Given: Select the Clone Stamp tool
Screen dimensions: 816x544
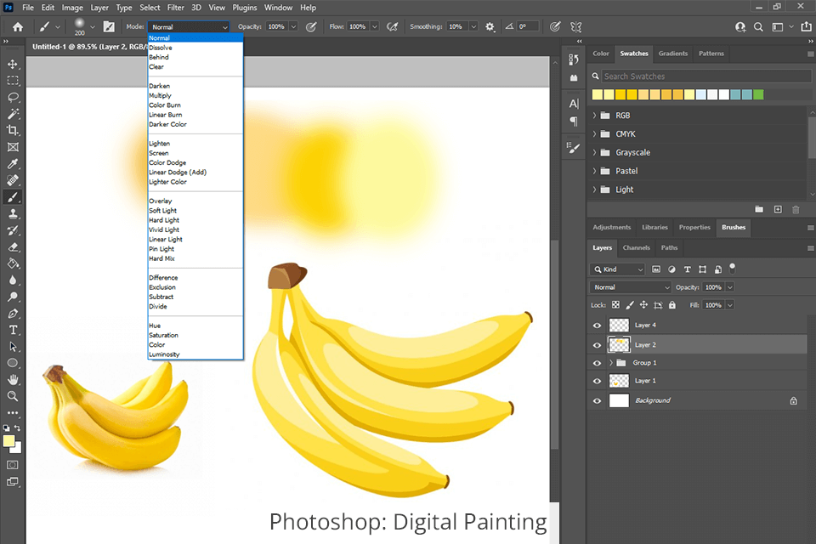Looking at the screenshot, I should 13,214.
